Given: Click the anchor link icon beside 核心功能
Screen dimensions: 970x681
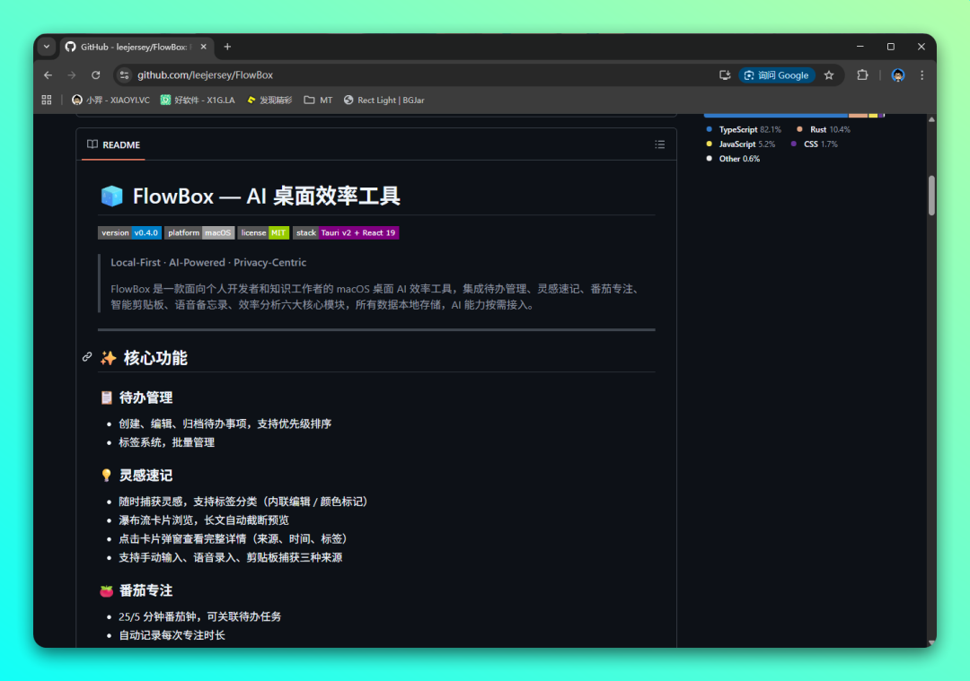Looking at the screenshot, I should [87, 357].
